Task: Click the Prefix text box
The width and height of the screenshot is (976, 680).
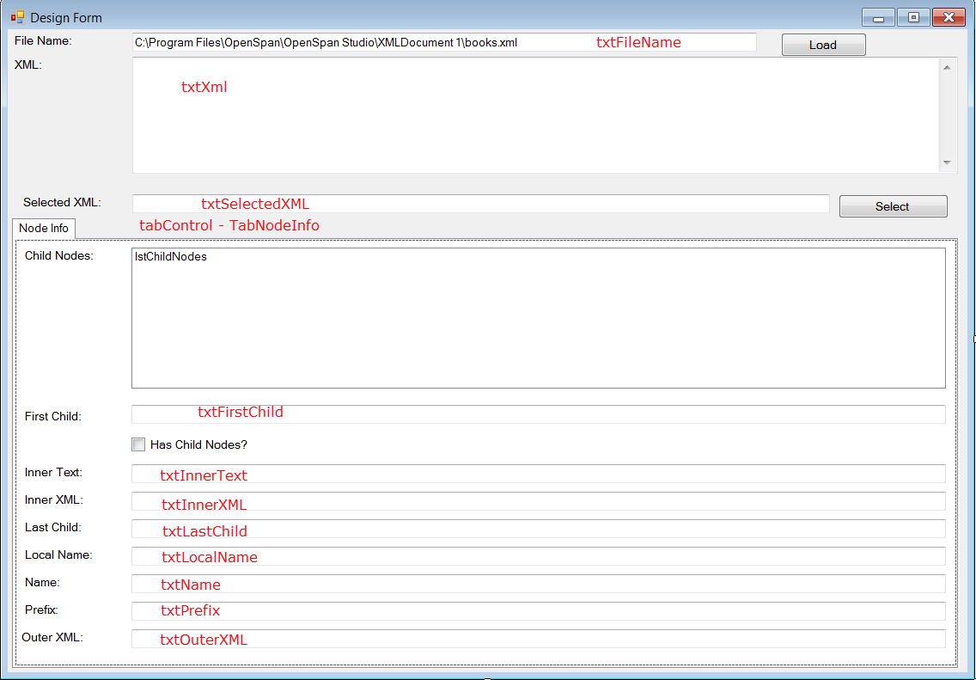Action: (538, 611)
